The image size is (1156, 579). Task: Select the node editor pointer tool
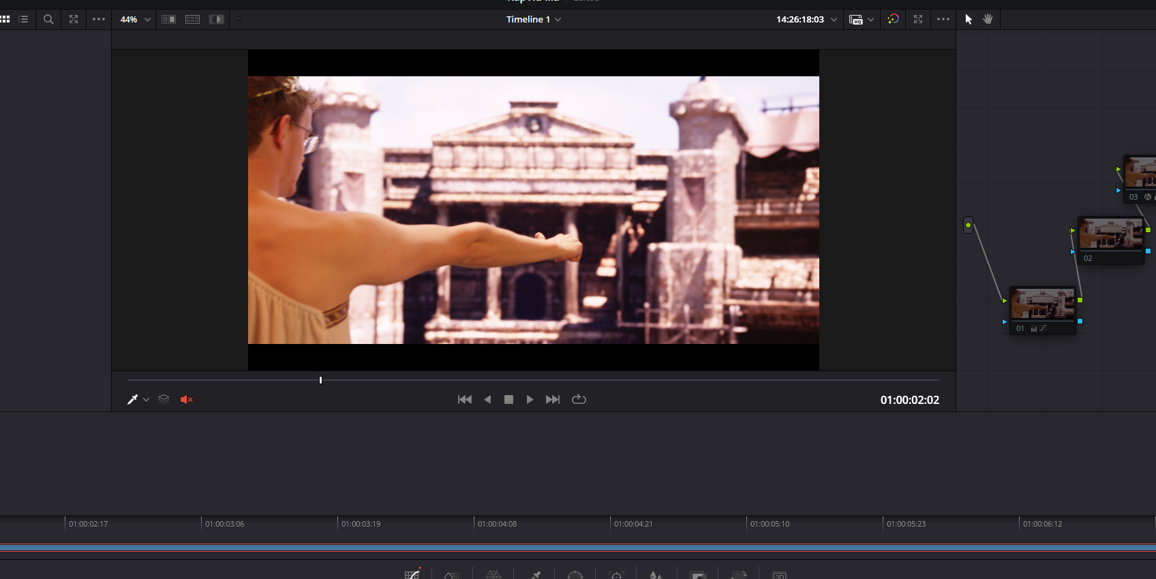[x=969, y=19]
